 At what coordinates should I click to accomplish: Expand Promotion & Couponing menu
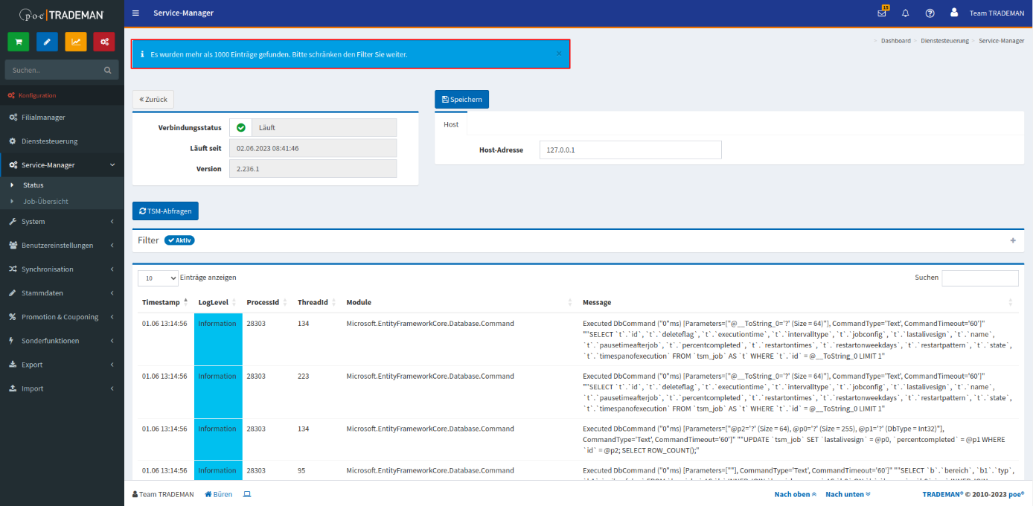pyautogui.click(x=62, y=317)
